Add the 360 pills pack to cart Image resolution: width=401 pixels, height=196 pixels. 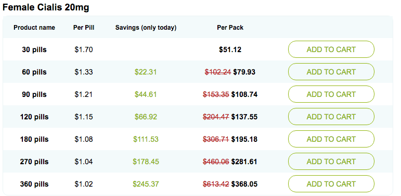point(331,183)
